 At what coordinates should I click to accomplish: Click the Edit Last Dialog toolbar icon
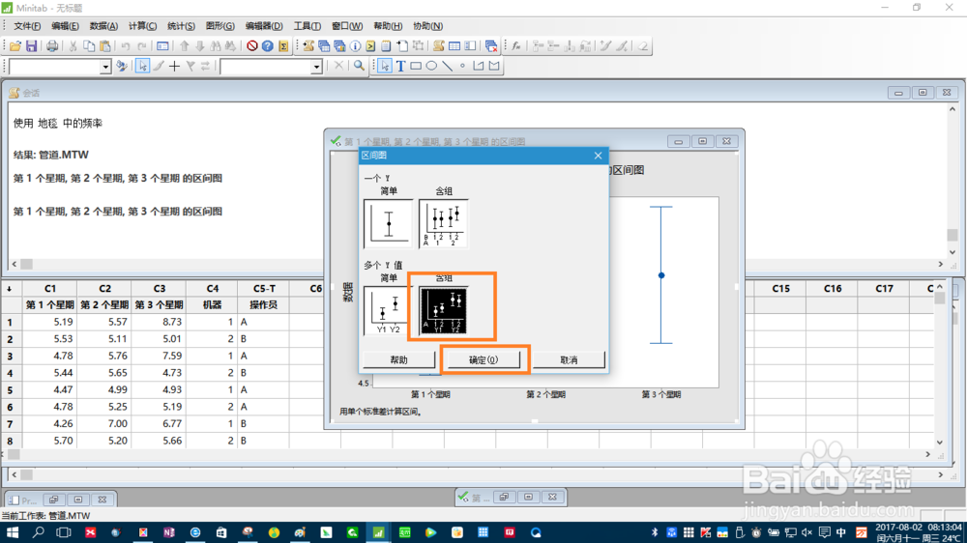(162, 46)
